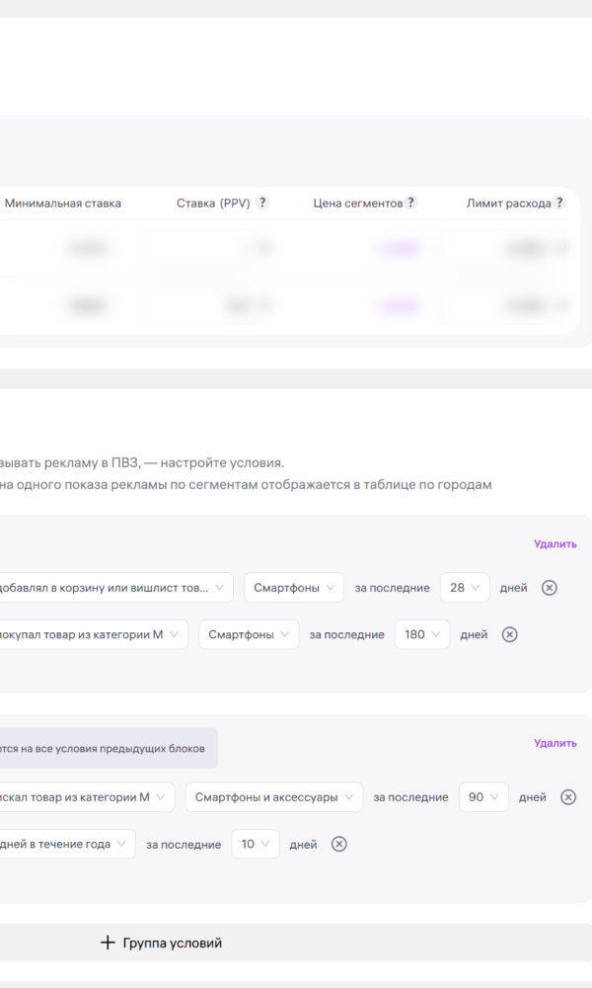
Task: Click the question mark beside Цена сегментов
Action: pyautogui.click(x=411, y=203)
